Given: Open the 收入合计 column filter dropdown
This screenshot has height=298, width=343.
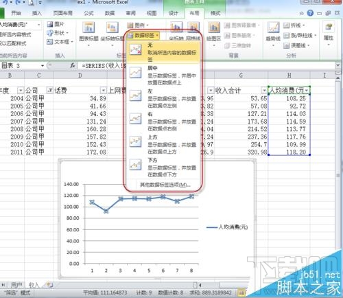Looking at the screenshot, I should [x=264, y=91].
